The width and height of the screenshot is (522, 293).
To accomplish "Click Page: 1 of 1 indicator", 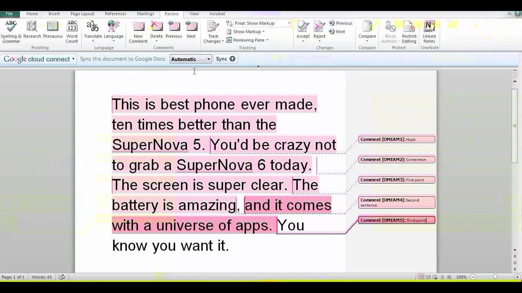I will tap(13, 277).
